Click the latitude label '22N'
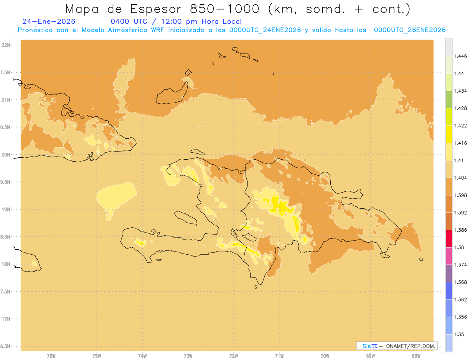This screenshot has height=361, width=467. pyautogui.click(x=6, y=45)
